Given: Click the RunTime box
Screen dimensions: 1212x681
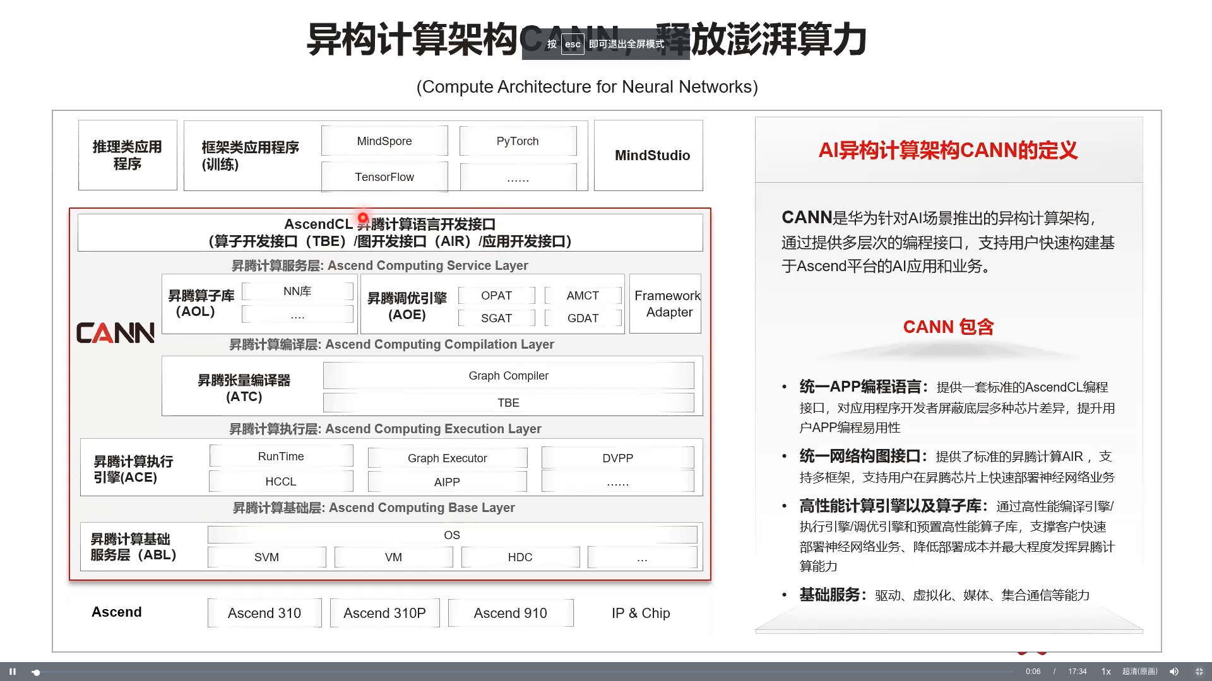Looking at the screenshot, I should (x=281, y=457).
